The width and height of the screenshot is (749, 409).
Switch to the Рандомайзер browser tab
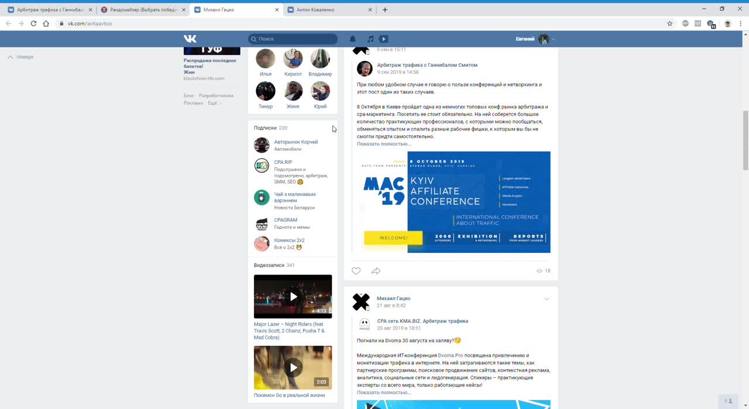pyautogui.click(x=143, y=10)
